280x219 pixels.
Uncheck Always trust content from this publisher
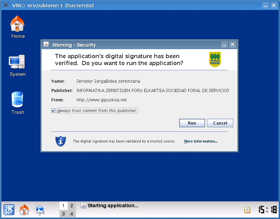point(53,111)
